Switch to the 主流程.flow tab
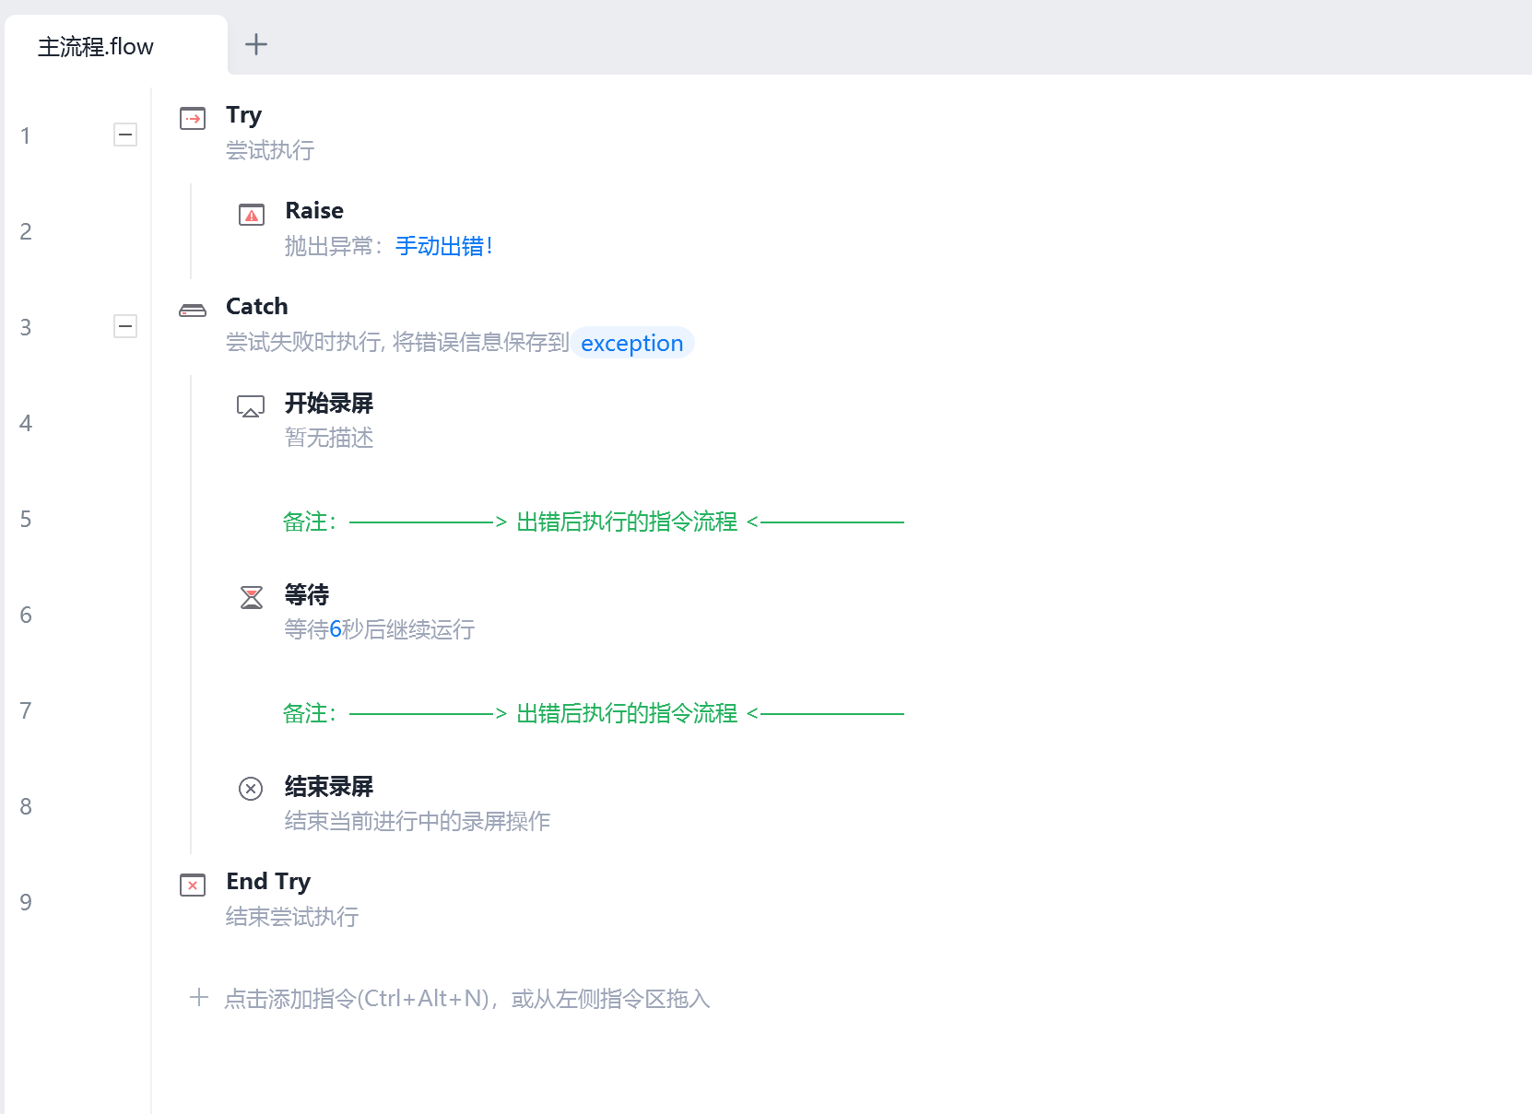Screen dimensions: 1532x1114 [96, 47]
